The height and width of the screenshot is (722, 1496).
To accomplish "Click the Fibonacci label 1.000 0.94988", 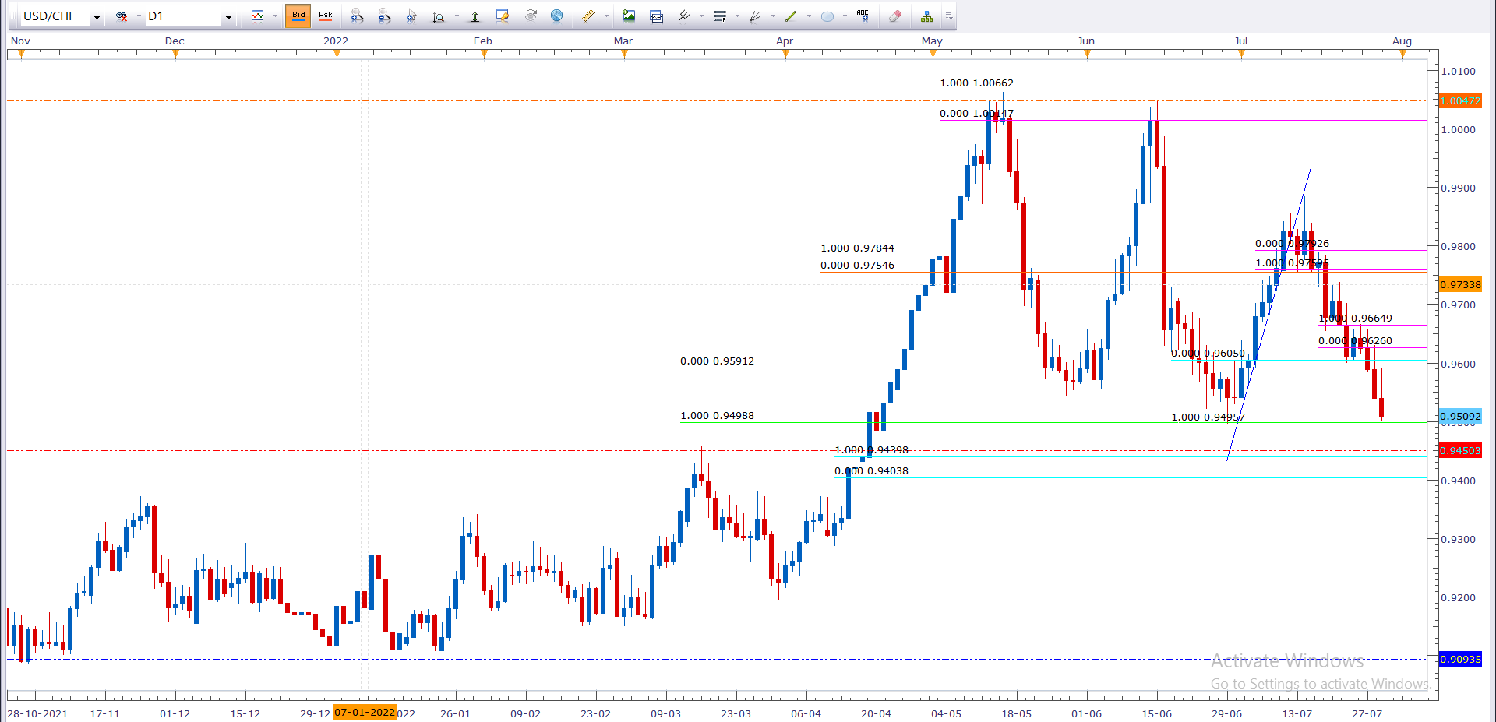I will (717, 416).
